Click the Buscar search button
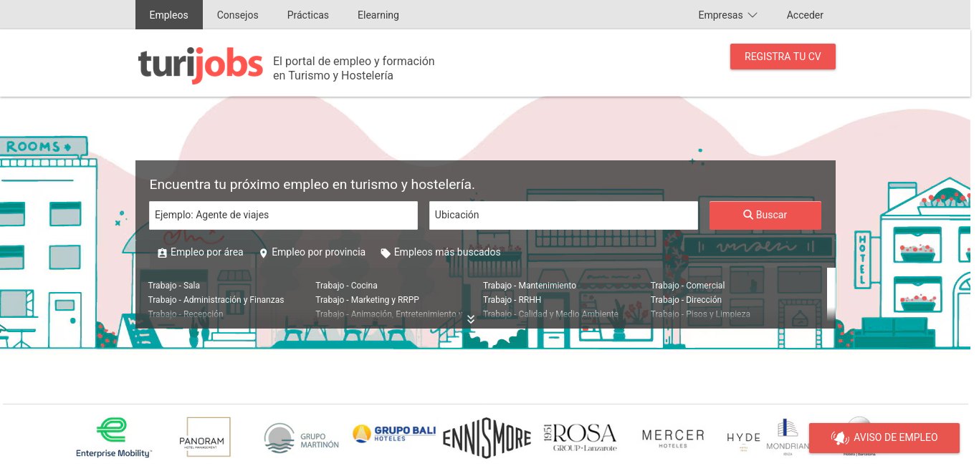Viewport: 979px width, 466px height. click(x=765, y=215)
